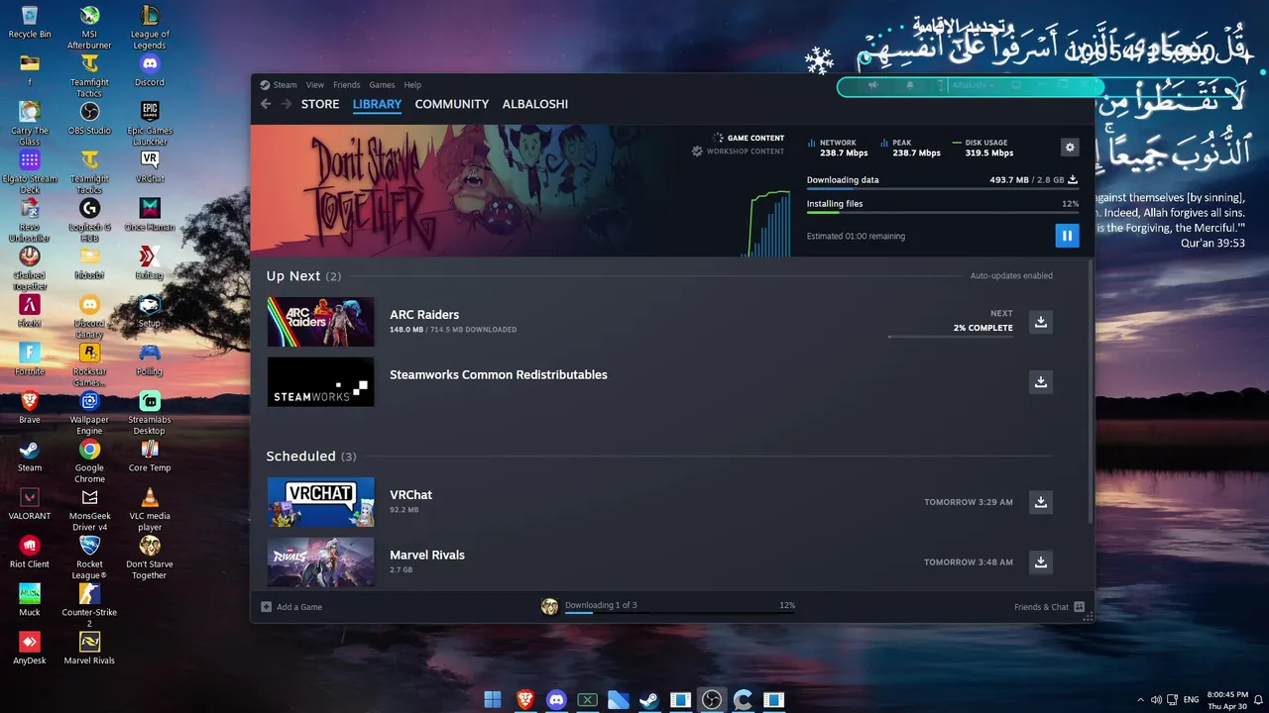Open the View menu

[x=315, y=85]
